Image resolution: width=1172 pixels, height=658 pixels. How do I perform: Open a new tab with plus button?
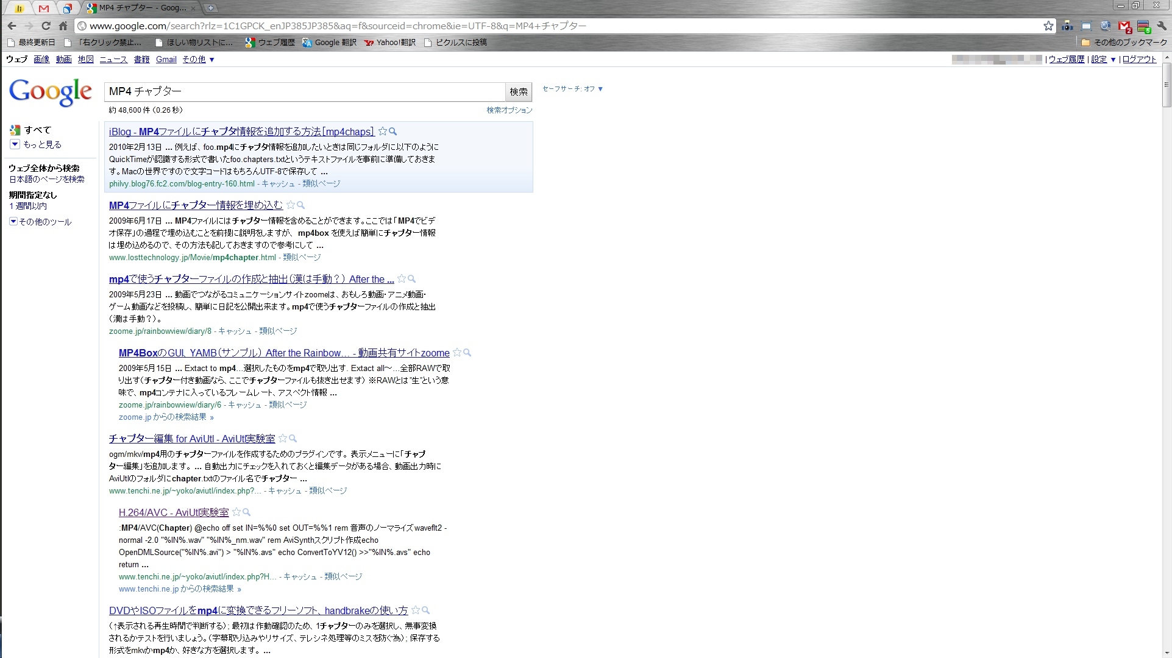pyautogui.click(x=210, y=8)
